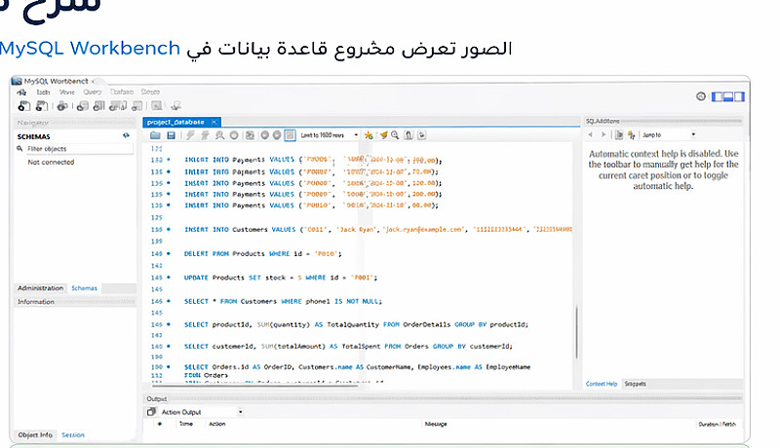Screen dimensions: 780x448
Task: Open find panel with magnifier icon
Action: click(x=395, y=135)
